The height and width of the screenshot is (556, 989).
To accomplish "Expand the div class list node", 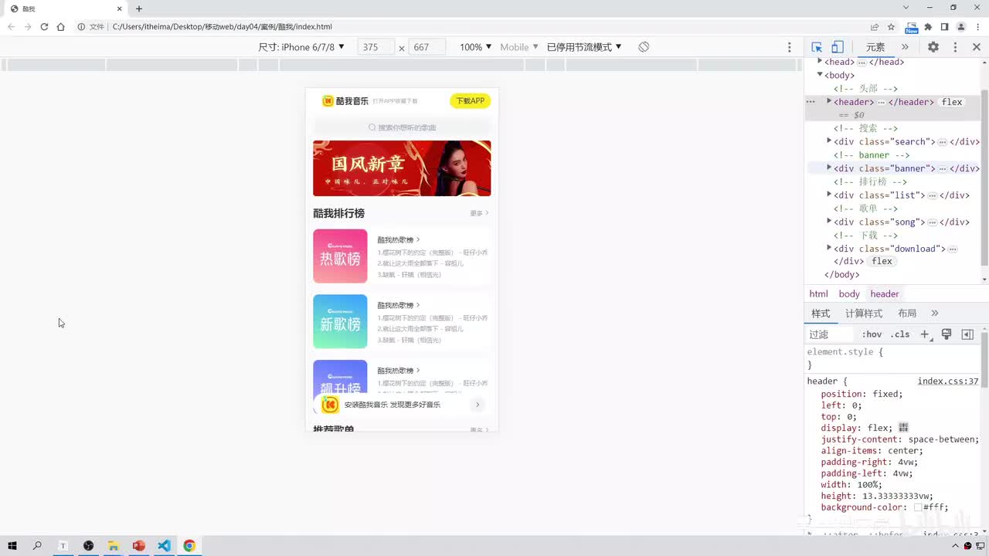I will pyautogui.click(x=829, y=195).
